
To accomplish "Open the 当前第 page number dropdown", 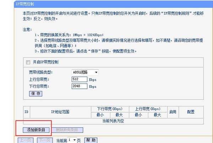I will 72,140.
